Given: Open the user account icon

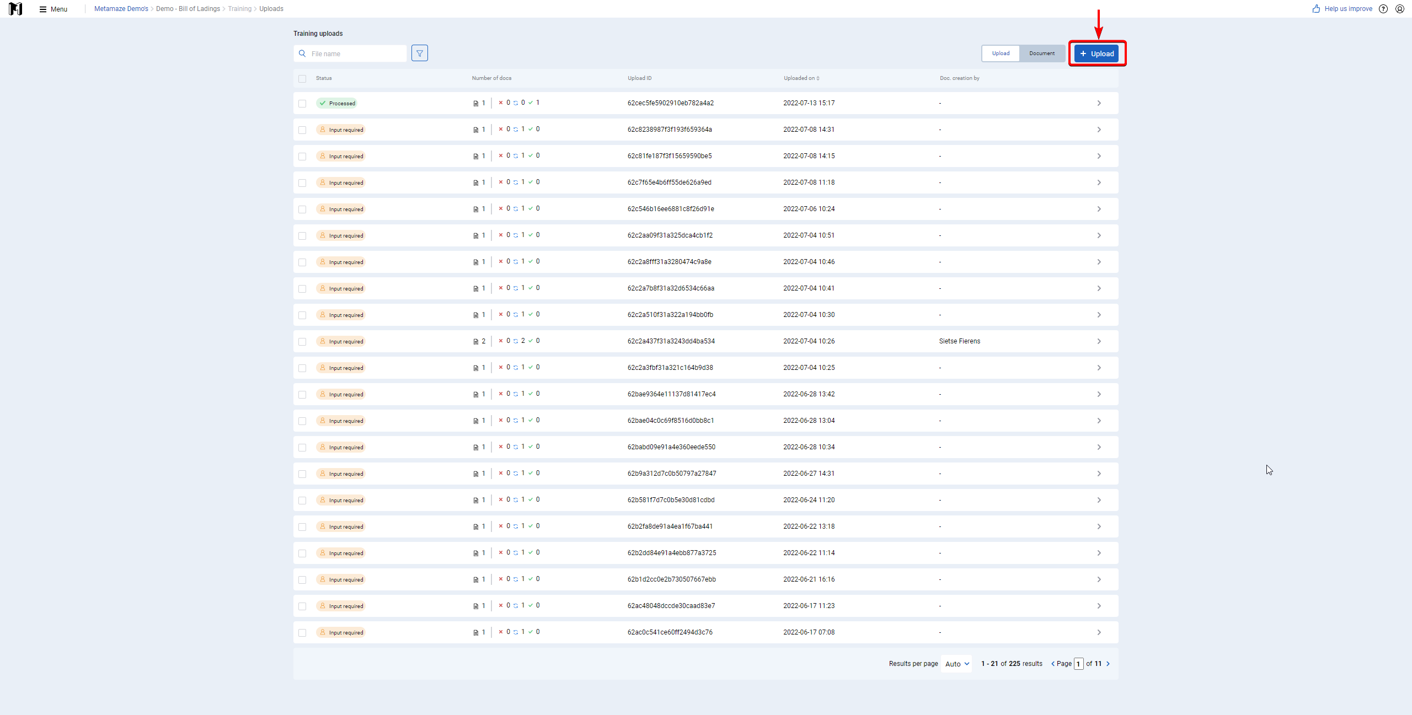Looking at the screenshot, I should [x=1400, y=9].
